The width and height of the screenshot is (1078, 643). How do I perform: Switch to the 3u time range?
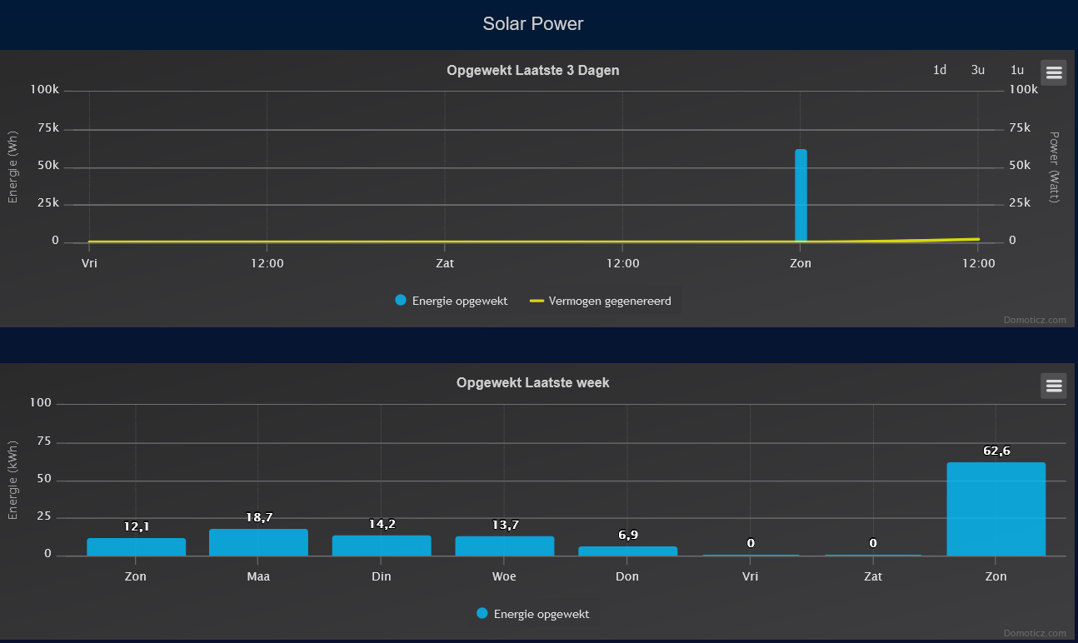(x=977, y=70)
